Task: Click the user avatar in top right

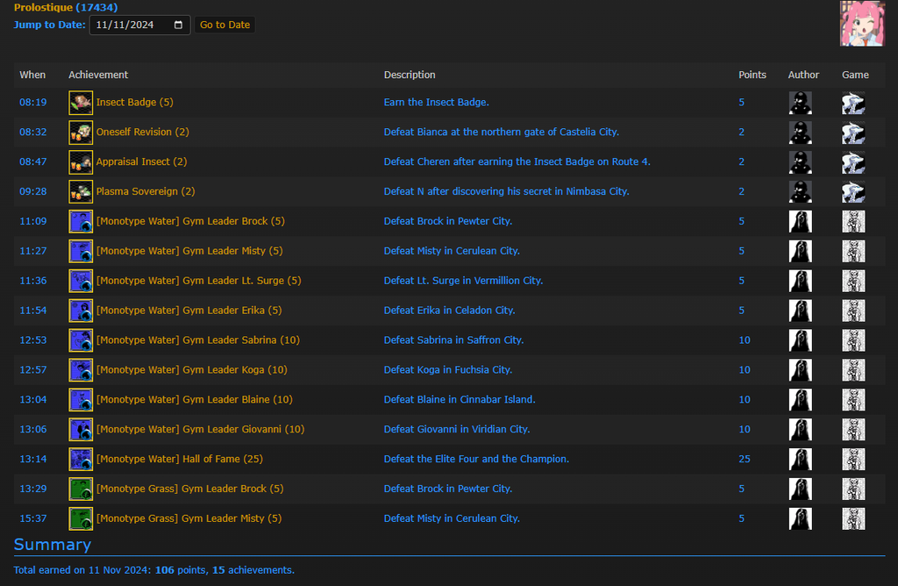Action: click(861, 24)
